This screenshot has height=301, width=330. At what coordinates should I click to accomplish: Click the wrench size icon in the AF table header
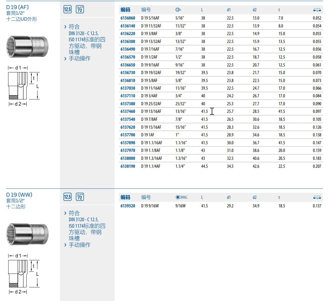click(178, 10)
